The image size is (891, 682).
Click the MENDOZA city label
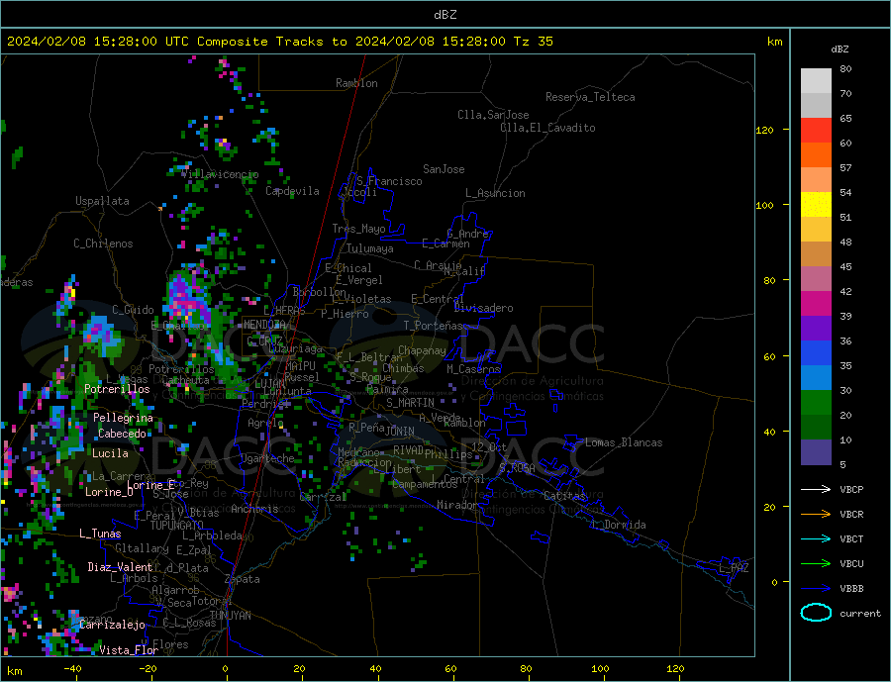coord(266,325)
